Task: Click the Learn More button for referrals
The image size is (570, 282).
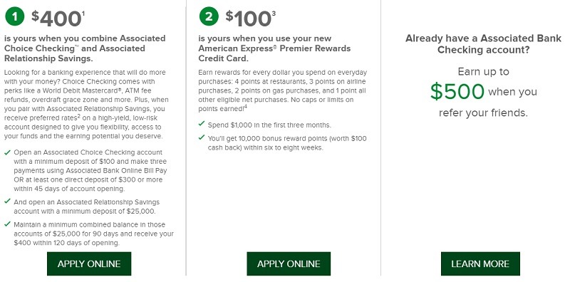Action: [x=480, y=263]
